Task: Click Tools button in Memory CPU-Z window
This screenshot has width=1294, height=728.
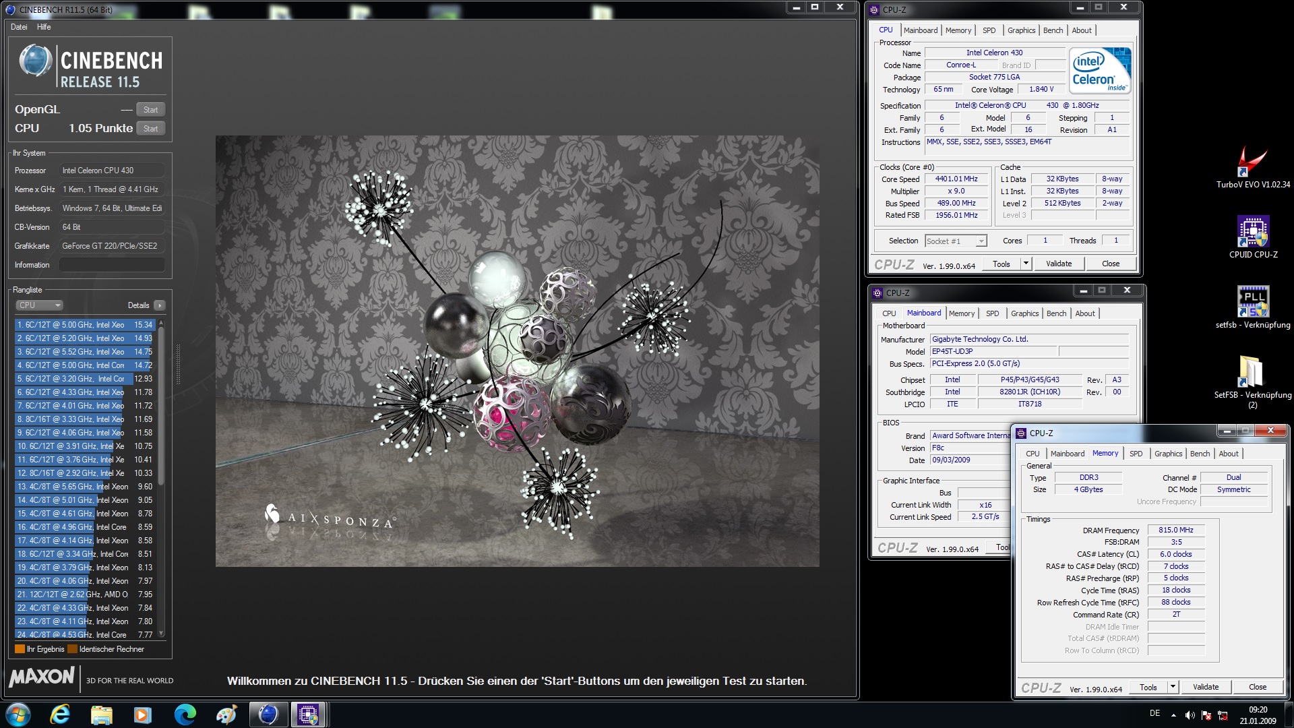Action: tap(1148, 687)
